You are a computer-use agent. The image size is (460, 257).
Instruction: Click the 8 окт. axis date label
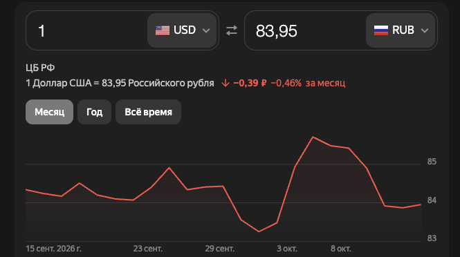(x=341, y=249)
